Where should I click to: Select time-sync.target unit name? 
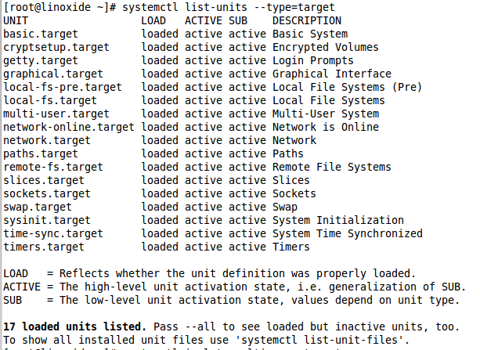click(x=52, y=233)
